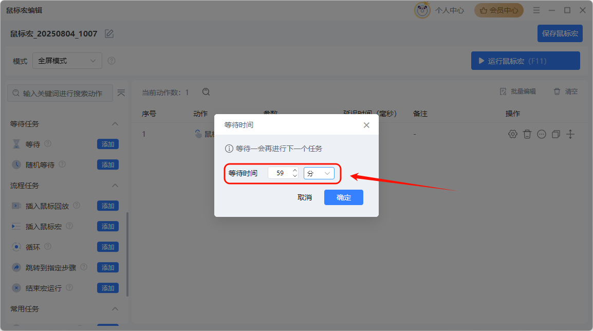The image size is (593, 331).
Task: Click the clock icon for 随机等待
Action: (16, 164)
